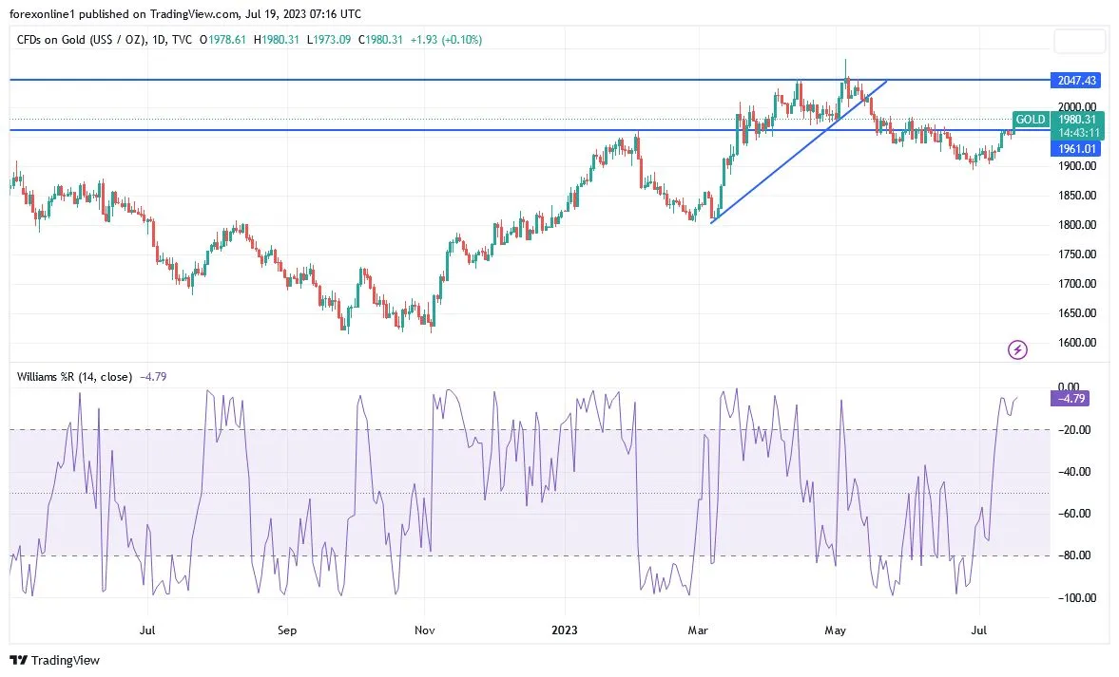Click the Jul 2023 time axis label

coord(978,630)
